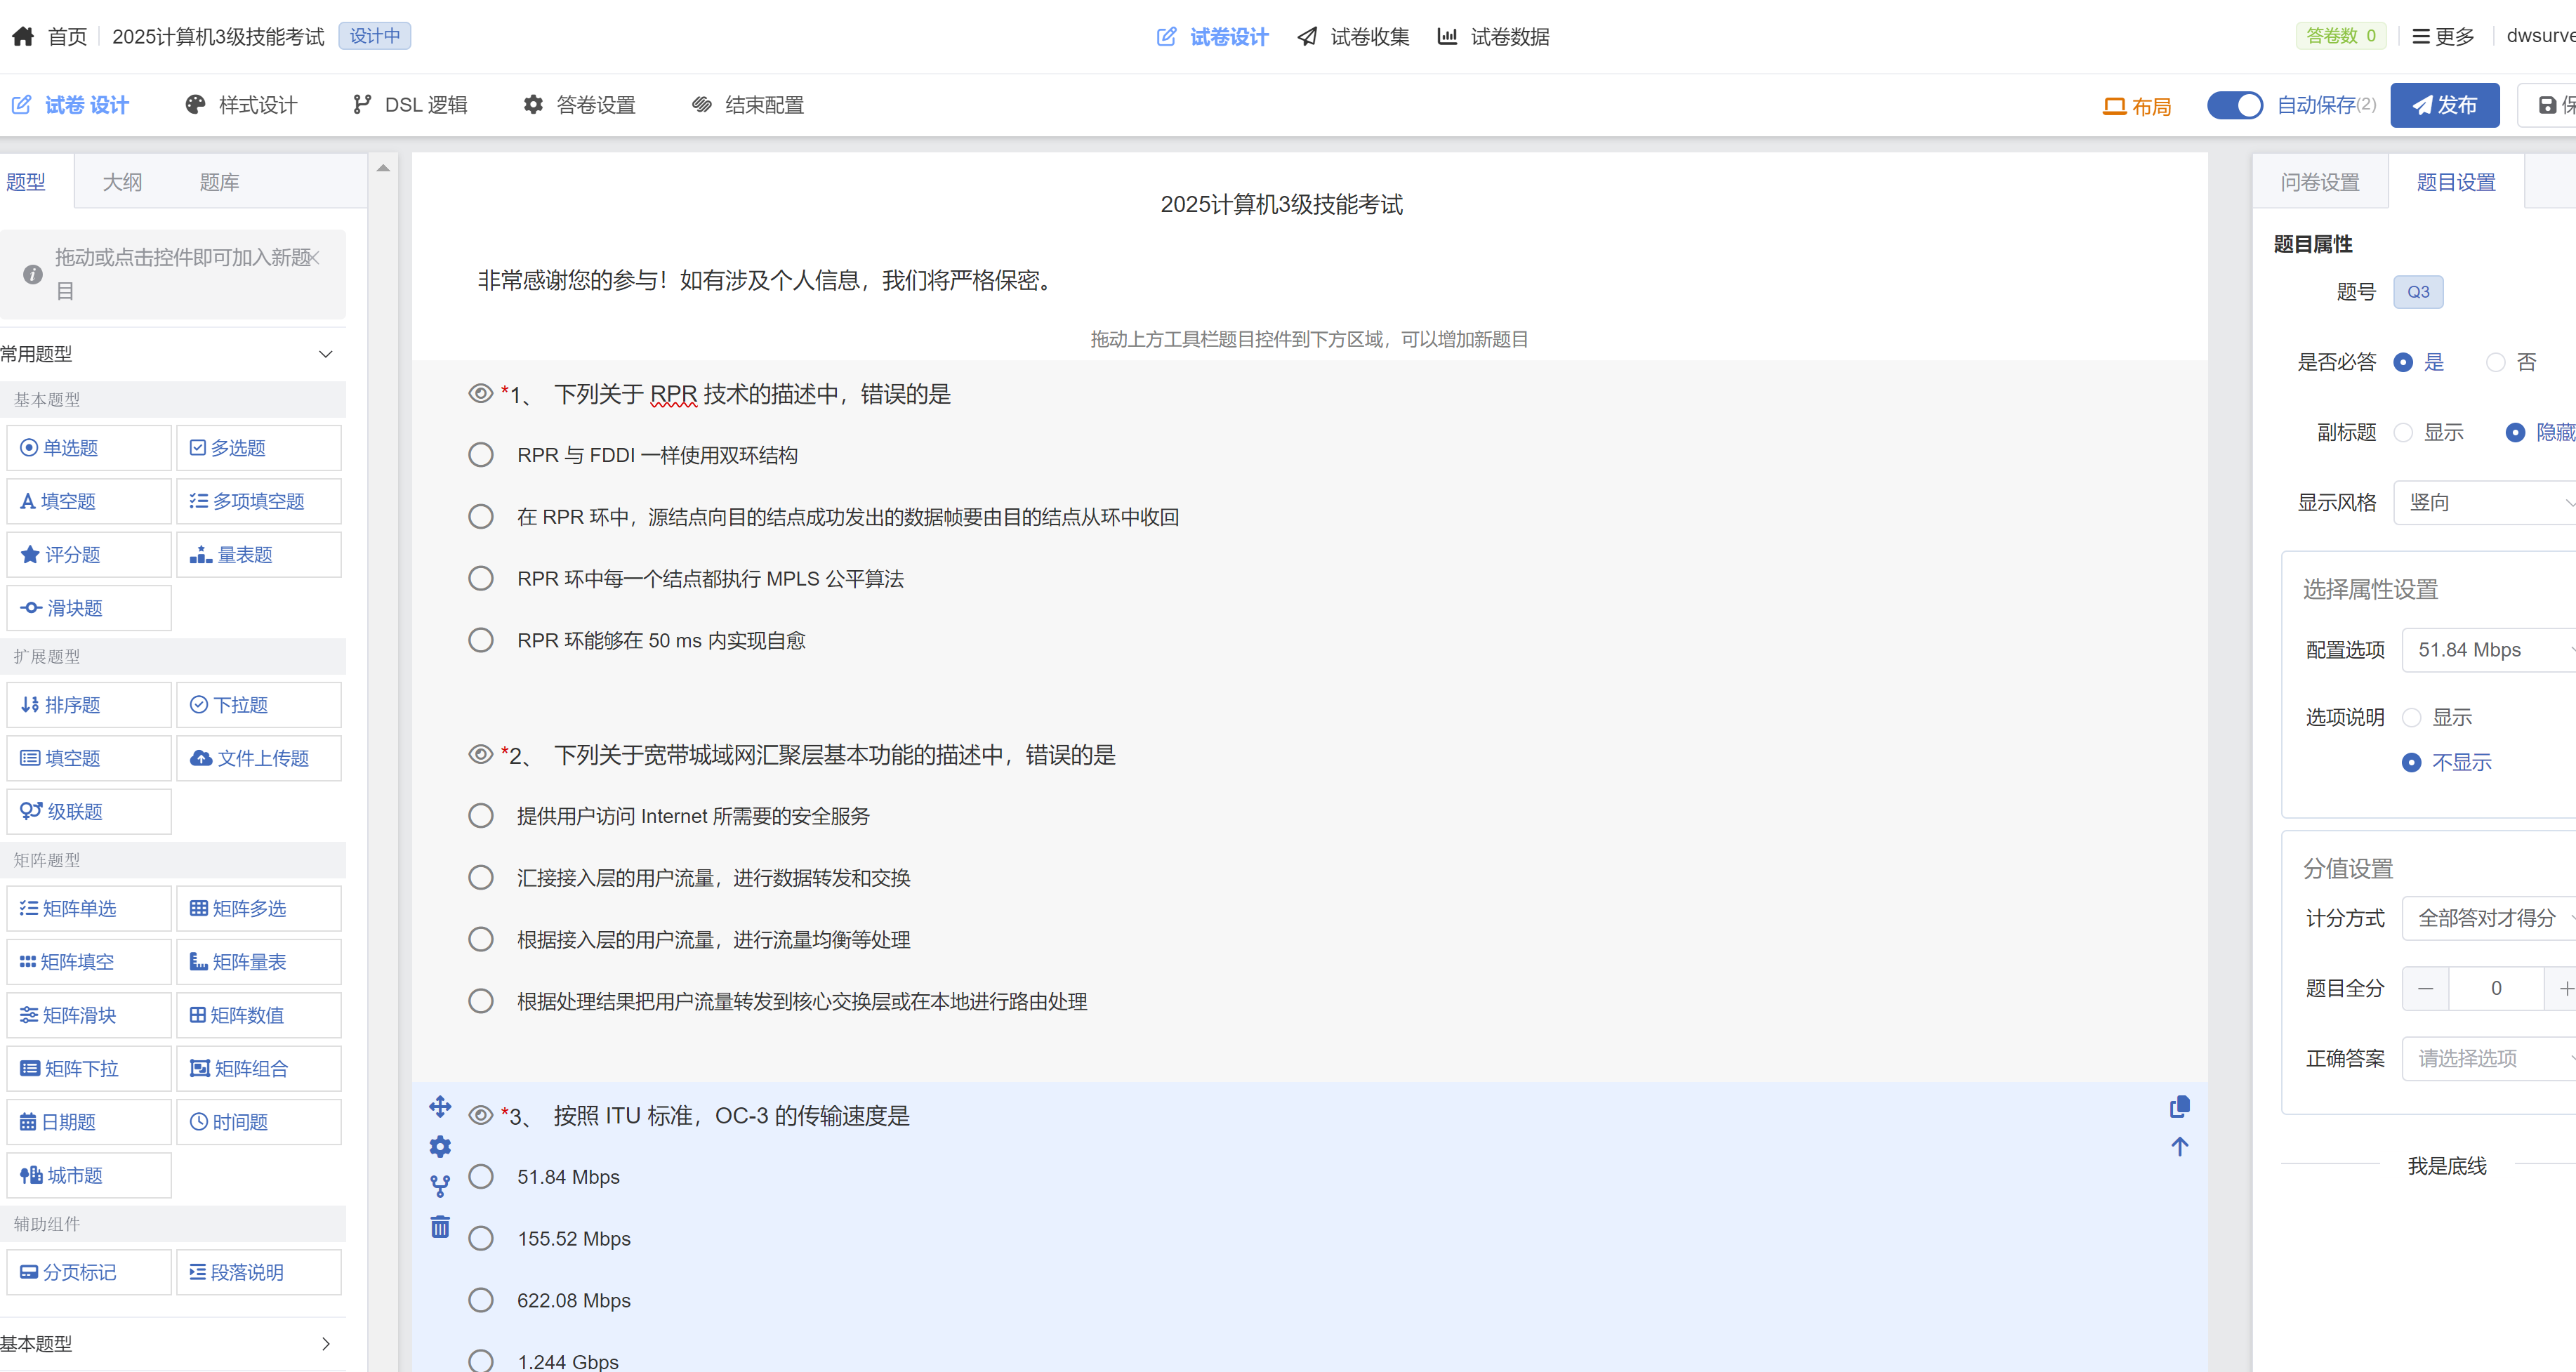Click the scroll-up arrow of the left panel

(383, 168)
